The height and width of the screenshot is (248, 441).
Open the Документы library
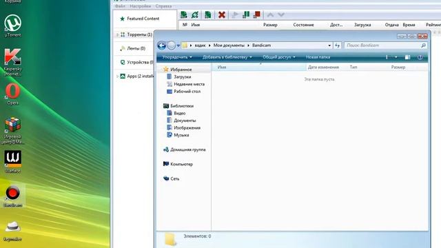point(181,121)
